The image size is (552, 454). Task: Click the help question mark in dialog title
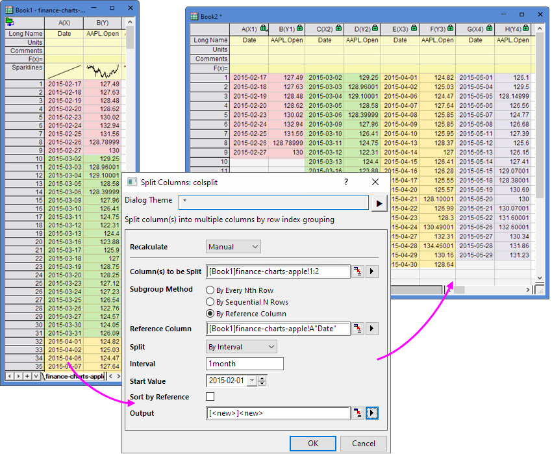[x=345, y=183]
